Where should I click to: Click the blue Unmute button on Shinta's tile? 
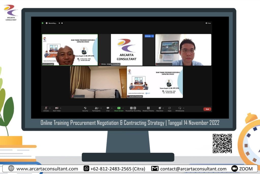(x=148, y=36)
